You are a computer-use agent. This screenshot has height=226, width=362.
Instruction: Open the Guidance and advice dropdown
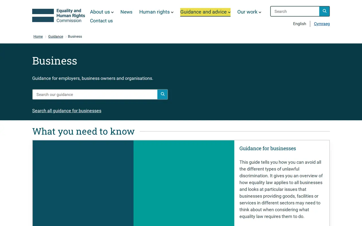pos(205,12)
